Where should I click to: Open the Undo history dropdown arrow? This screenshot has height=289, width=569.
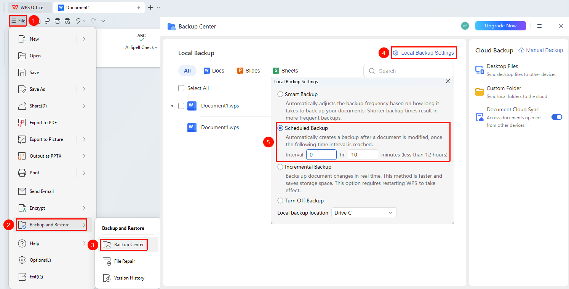pyautogui.click(x=84, y=21)
